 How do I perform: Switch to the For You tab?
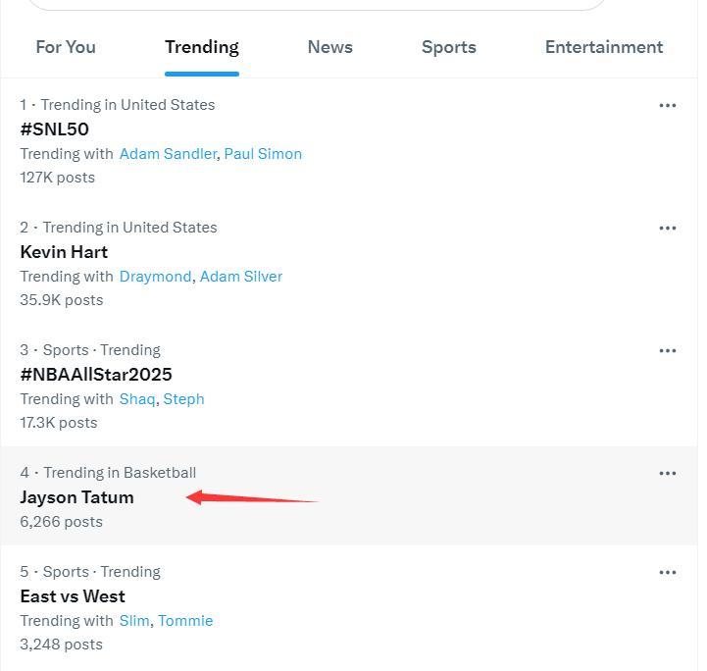(66, 47)
